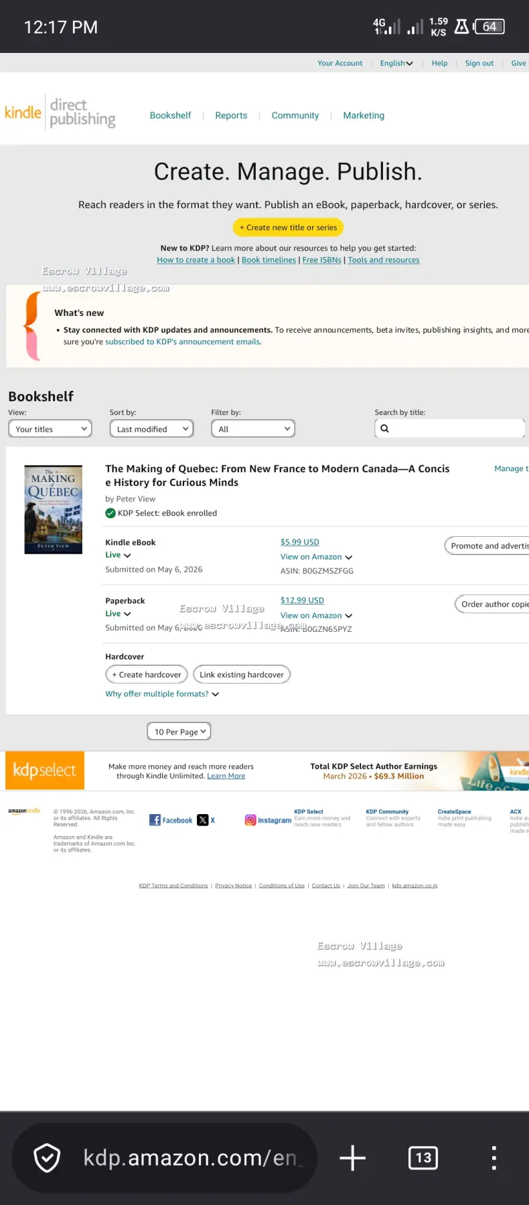Click the kdpselect orange logo banner
The image size is (529, 1205).
(44, 770)
